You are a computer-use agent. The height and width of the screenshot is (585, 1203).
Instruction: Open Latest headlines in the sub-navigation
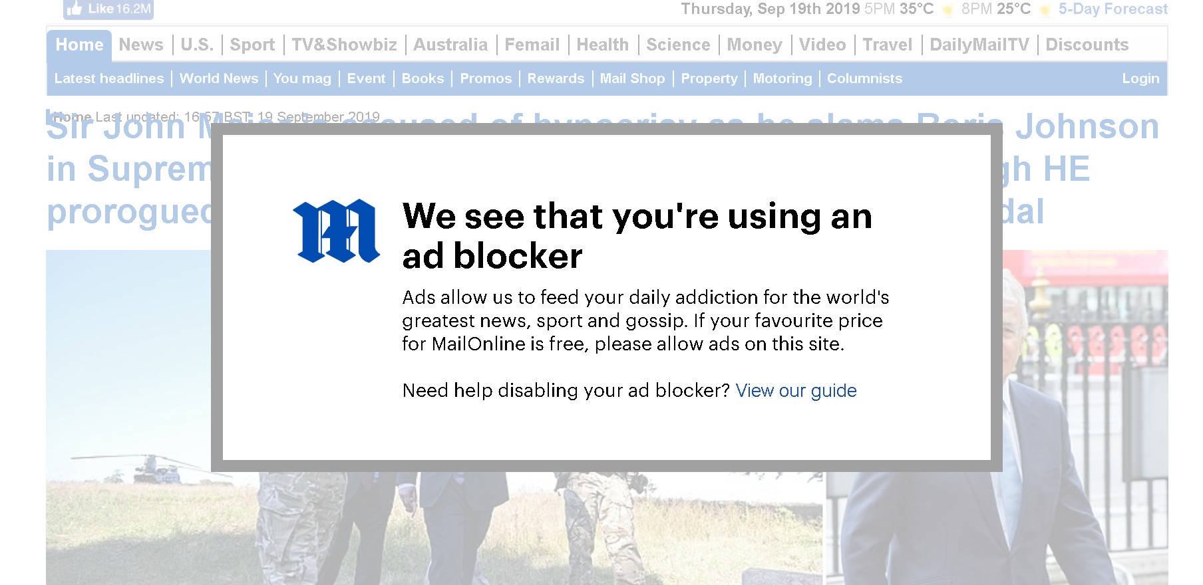(109, 78)
